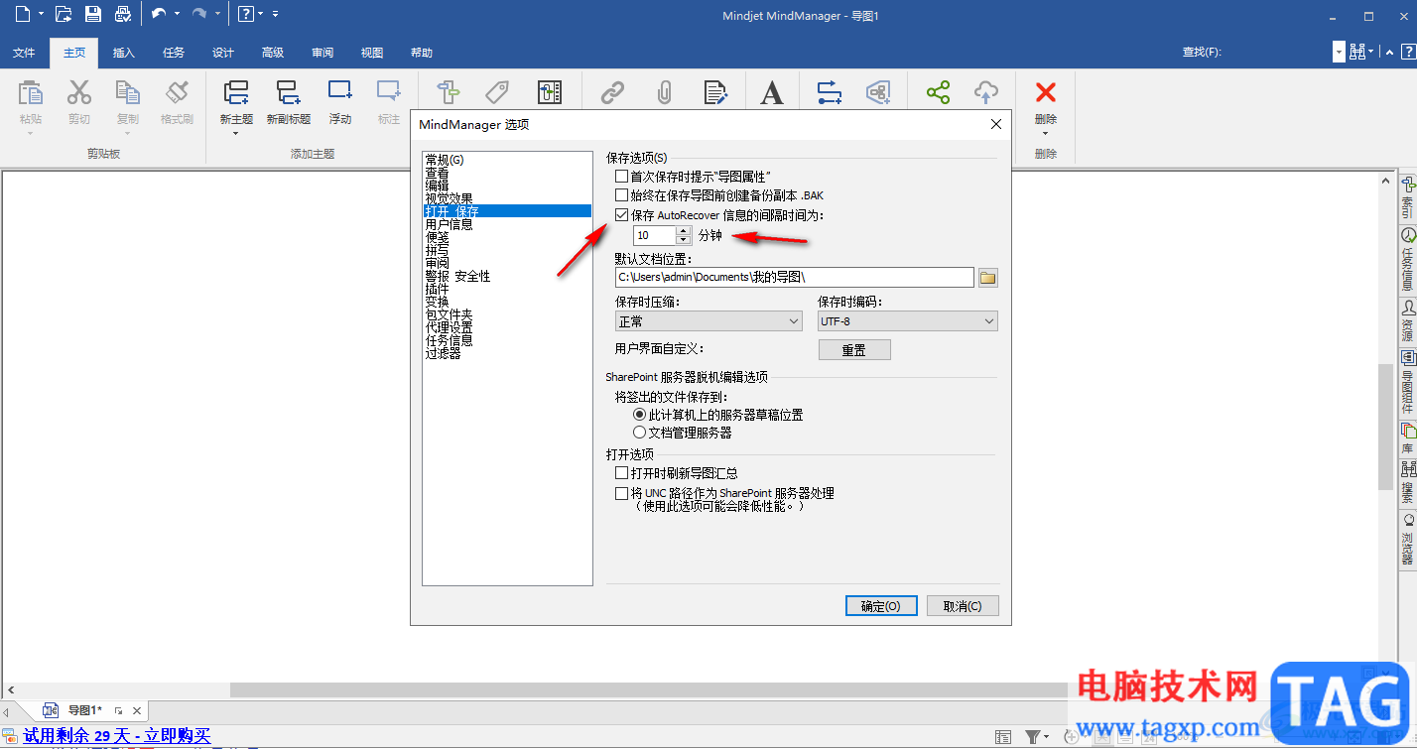The height and width of the screenshot is (749, 1417).
Task: Click the vertical scrollbar thumb of the map
Action: pyautogui.click(x=1383, y=427)
